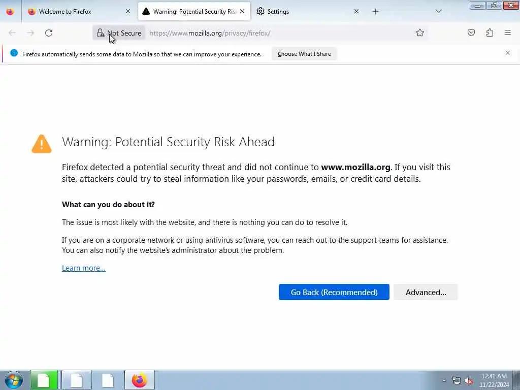
Task: Open the Learn more... link
Action: (x=84, y=268)
